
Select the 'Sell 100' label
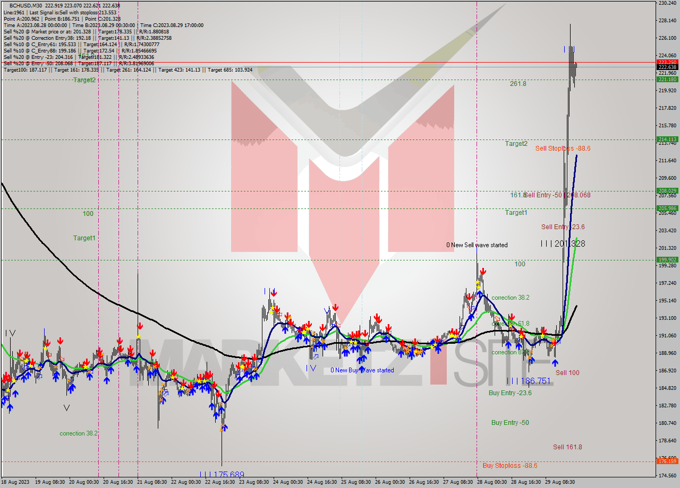click(567, 373)
